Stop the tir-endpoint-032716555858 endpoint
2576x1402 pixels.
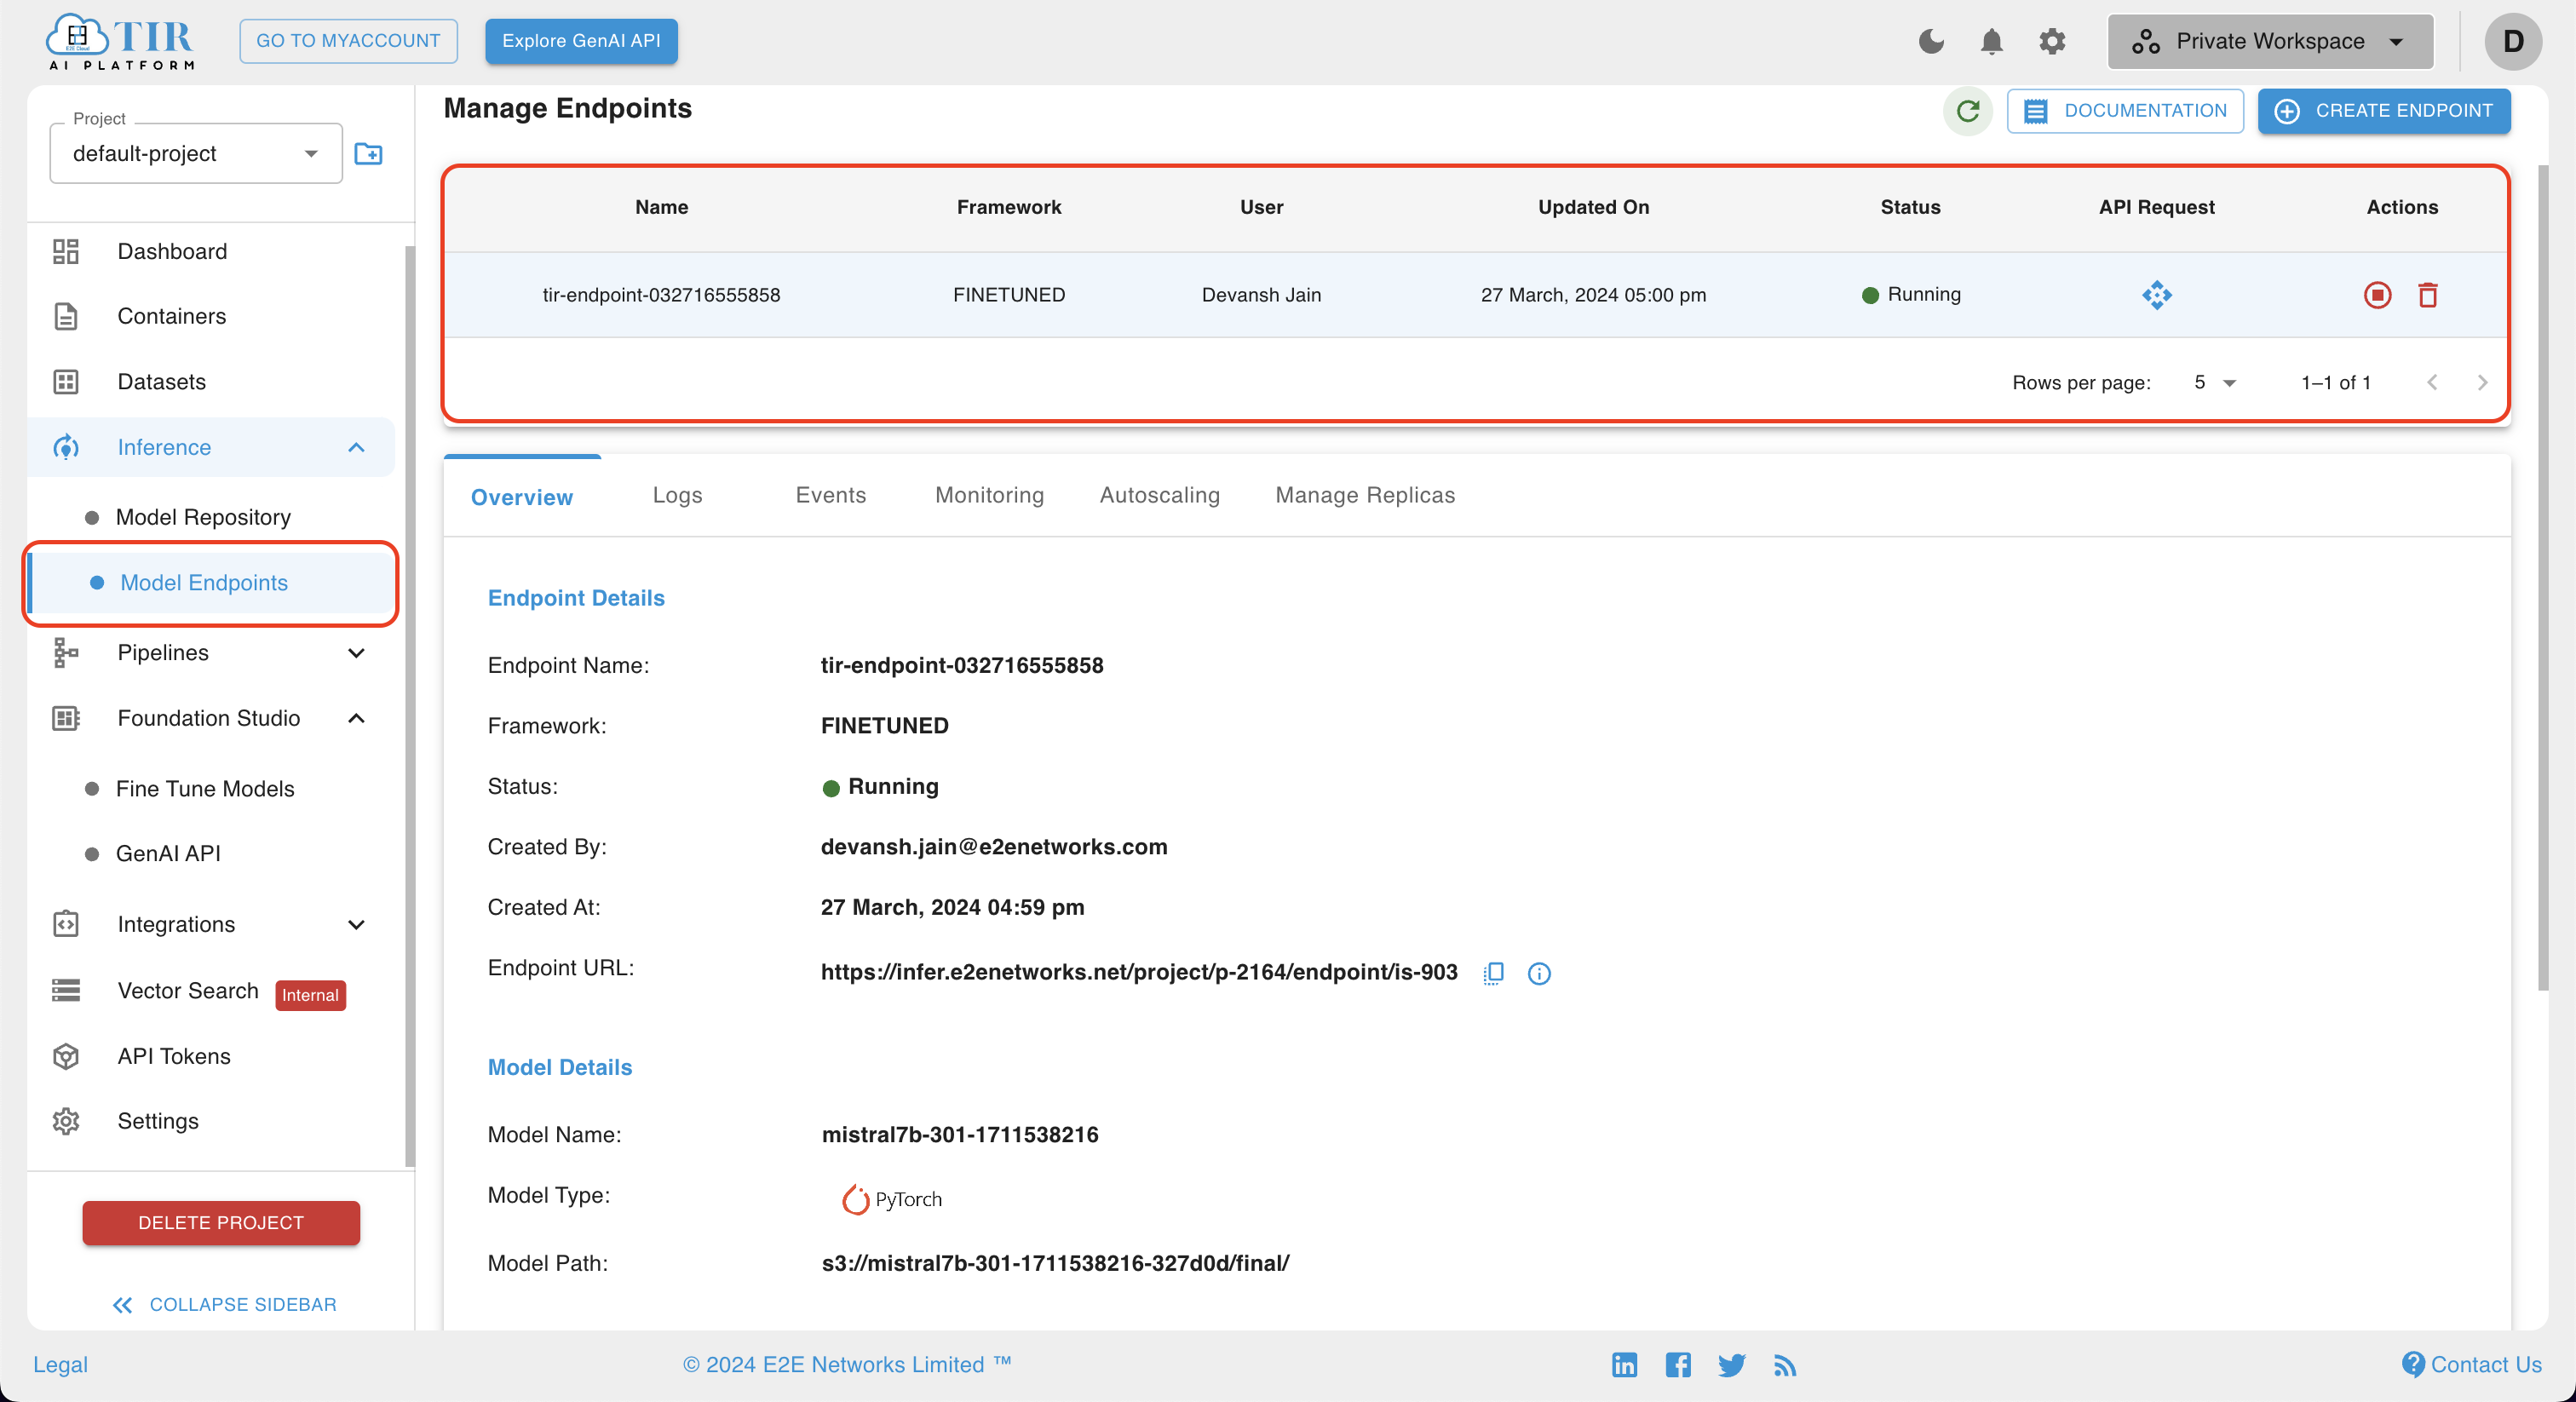(x=2377, y=295)
